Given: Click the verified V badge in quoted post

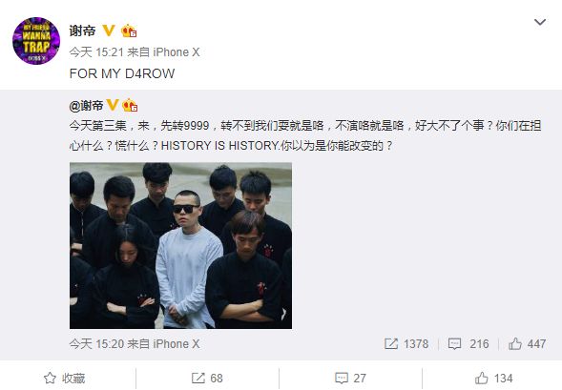Looking at the screenshot, I should pos(113,105).
